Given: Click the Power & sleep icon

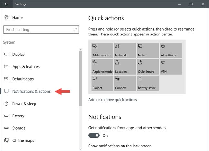Looking at the screenshot, I should [x=6, y=104].
